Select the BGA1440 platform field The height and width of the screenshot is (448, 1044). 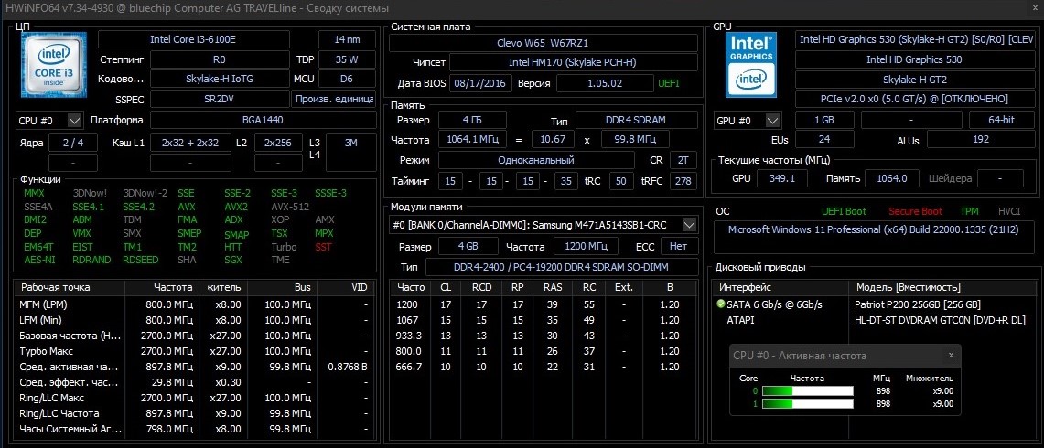264,121
